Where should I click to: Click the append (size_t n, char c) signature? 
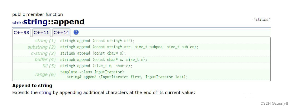tap(96, 66)
